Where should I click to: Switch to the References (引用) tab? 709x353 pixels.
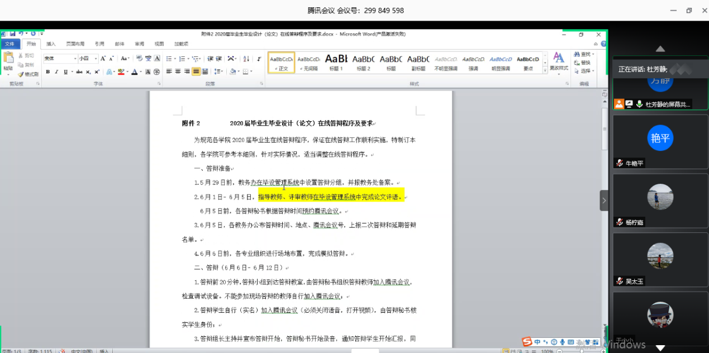(x=99, y=44)
